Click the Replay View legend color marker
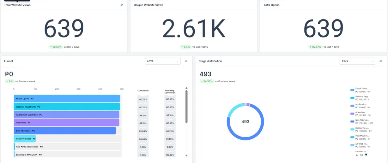 click(x=352, y=129)
